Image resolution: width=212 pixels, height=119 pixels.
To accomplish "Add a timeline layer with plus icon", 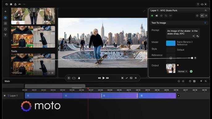I will (x=201, y=81).
